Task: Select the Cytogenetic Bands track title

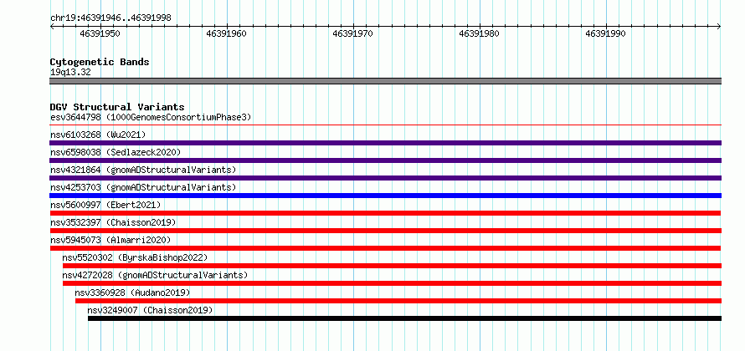Action: pyautogui.click(x=100, y=62)
